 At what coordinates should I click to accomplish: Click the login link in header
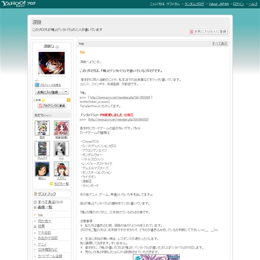coord(238,4)
